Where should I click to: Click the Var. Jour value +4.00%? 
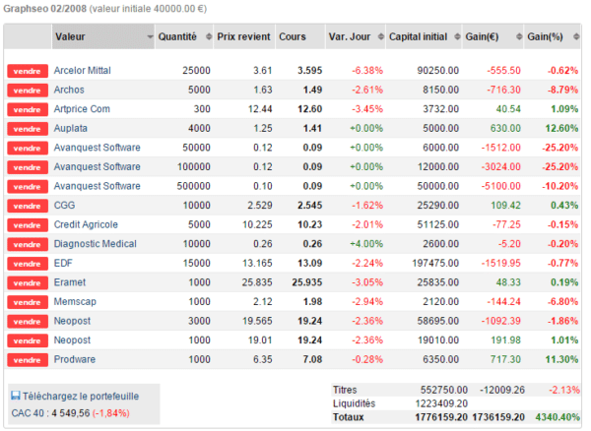coord(366,244)
